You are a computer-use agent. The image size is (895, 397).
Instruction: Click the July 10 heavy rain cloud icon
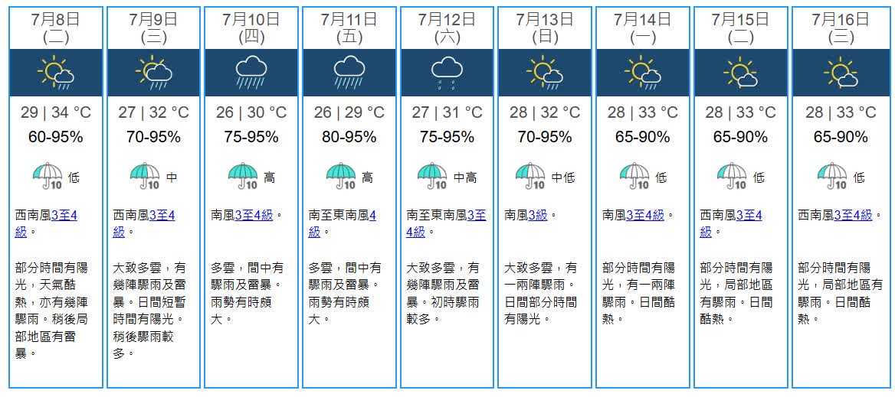click(x=251, y=73)
